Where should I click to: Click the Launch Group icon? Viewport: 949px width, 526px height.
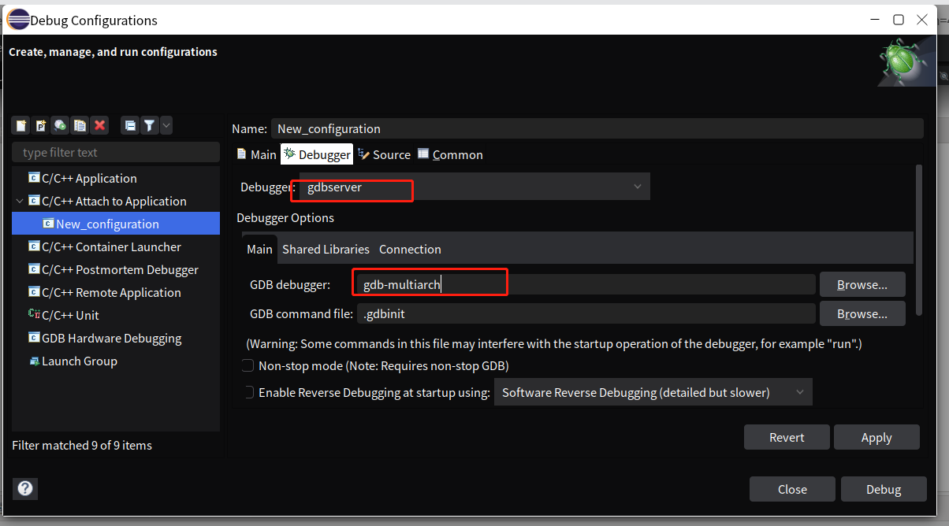coord(34,361)
